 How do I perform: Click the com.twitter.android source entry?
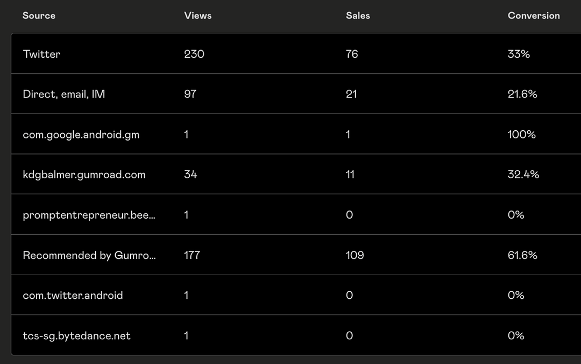(x=73, y=295)
